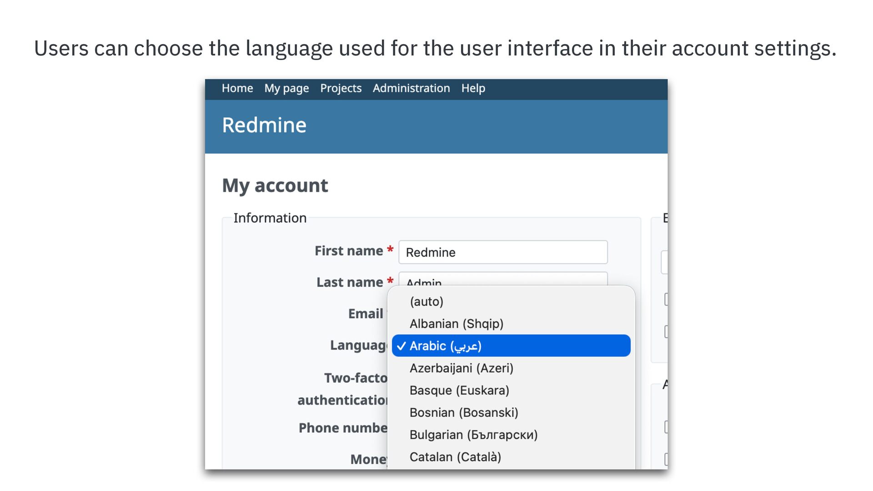Select the (auto) language option
Viewport: 873px width, 491px height.
[x=511, y=301]
